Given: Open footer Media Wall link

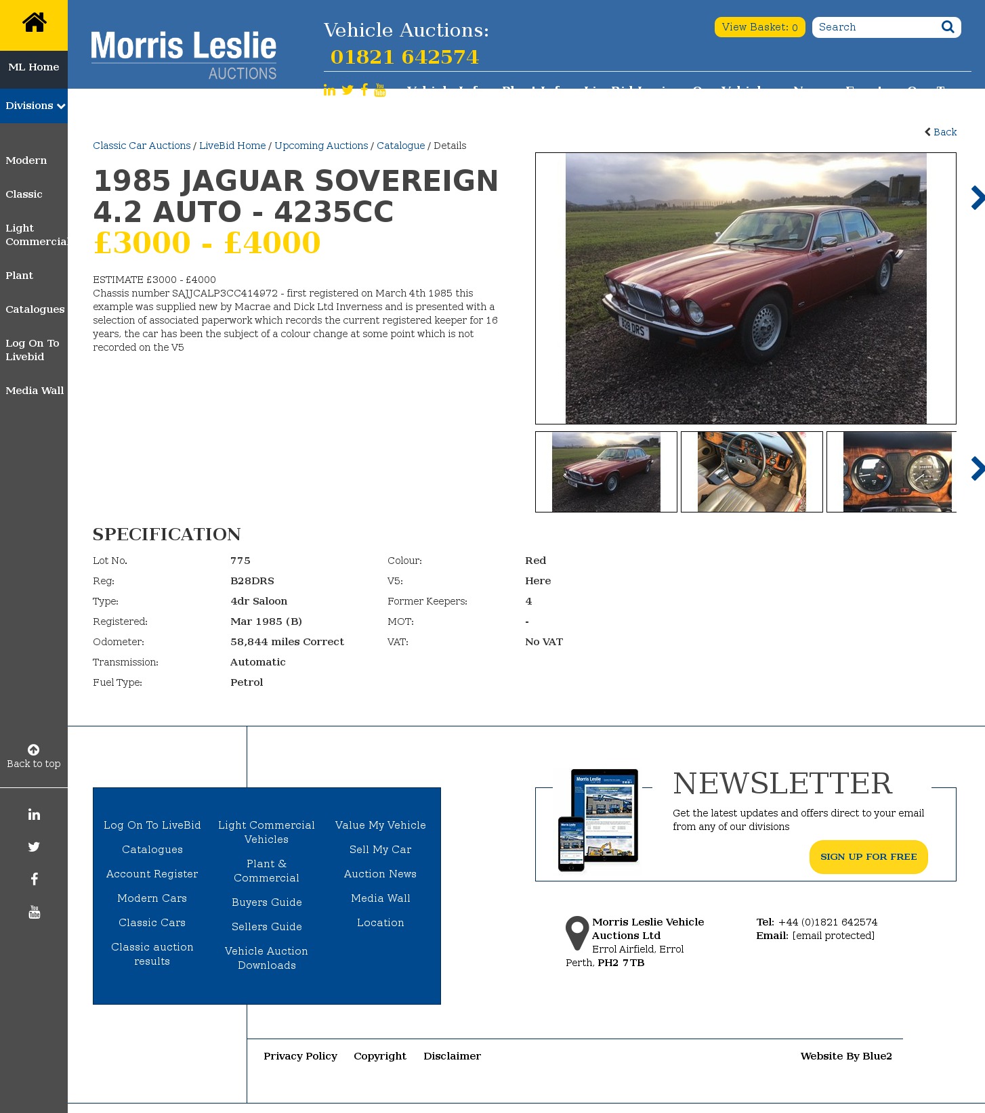Looking at the screenshot, I should (x=381, y=898).
